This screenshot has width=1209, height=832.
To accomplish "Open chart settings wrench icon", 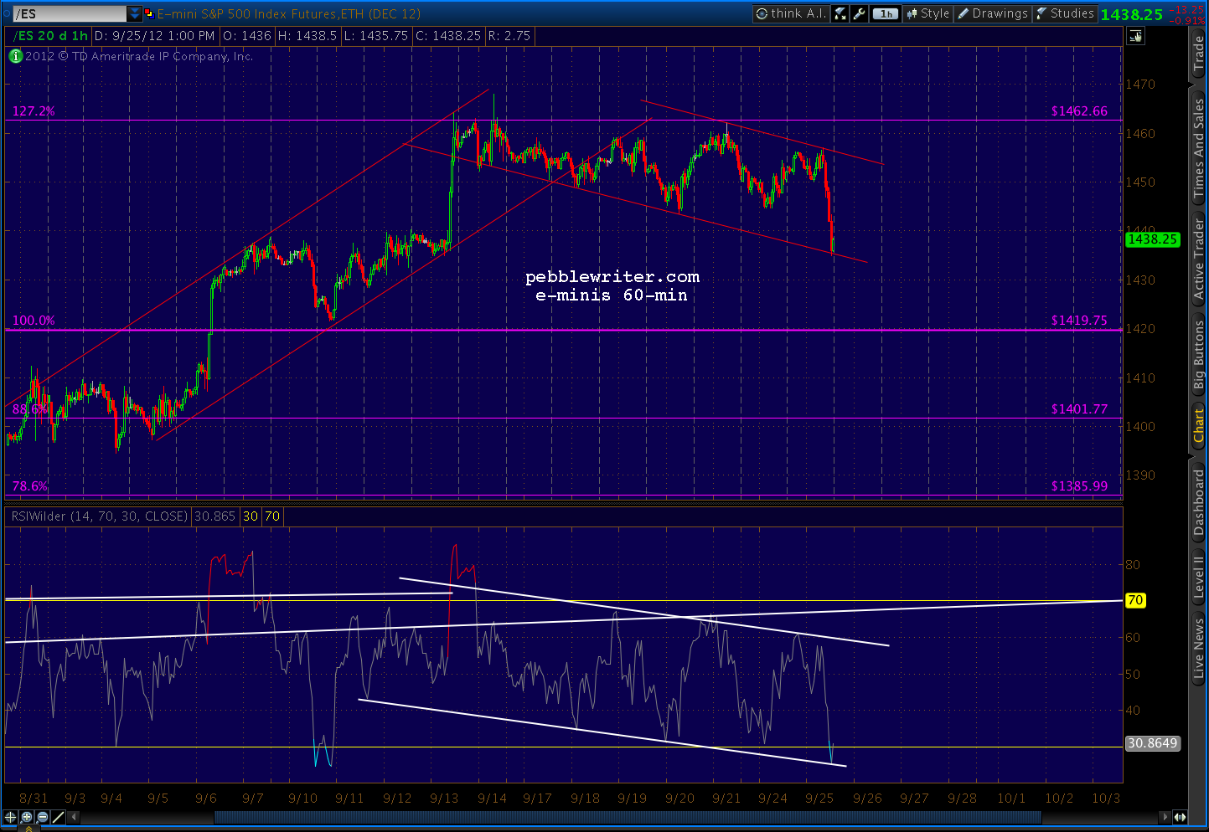I will (859, 13).
